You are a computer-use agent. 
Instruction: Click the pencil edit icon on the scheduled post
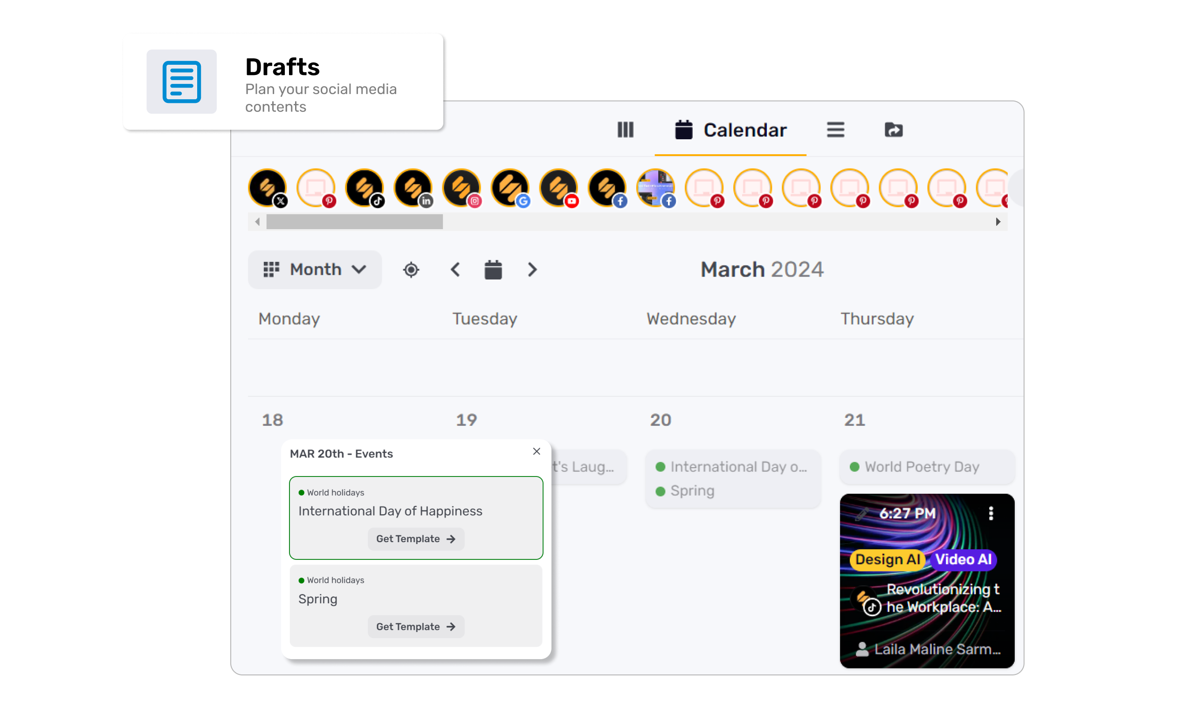(x=861, y=514)
